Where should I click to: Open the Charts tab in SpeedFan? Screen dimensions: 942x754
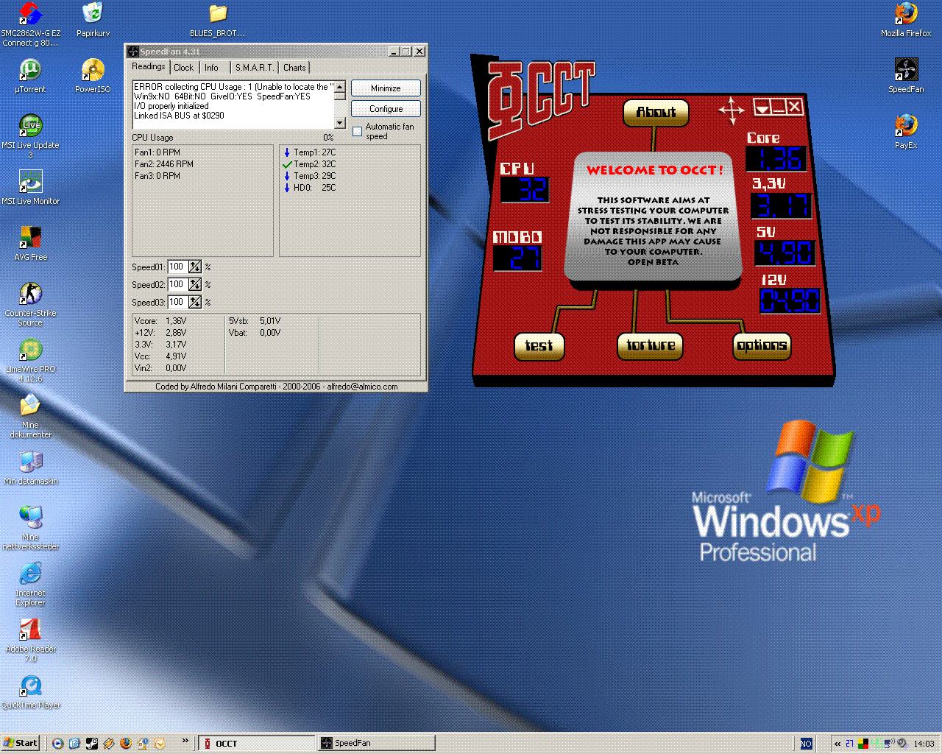click(294, 68)
